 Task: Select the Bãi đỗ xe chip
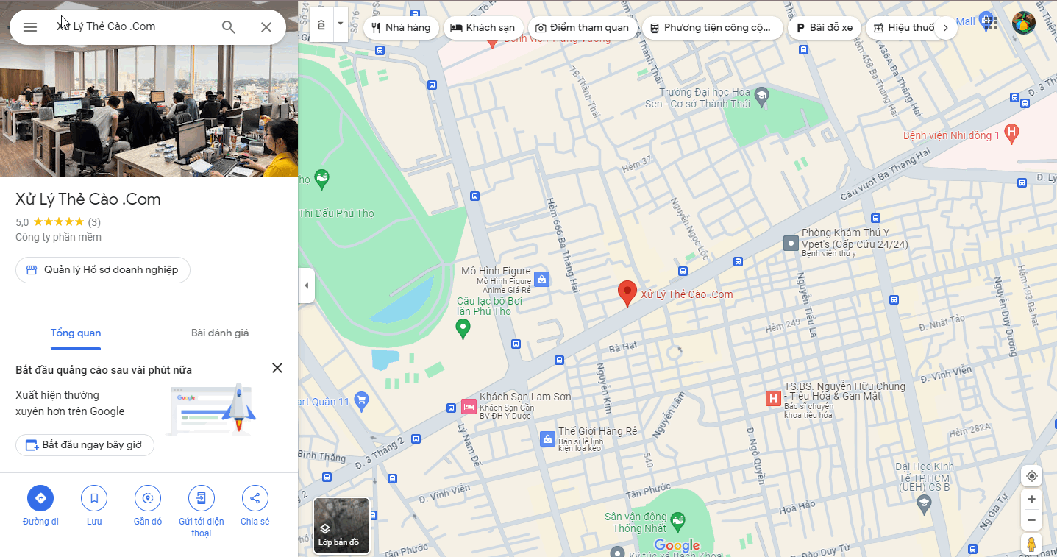point(825,28)
